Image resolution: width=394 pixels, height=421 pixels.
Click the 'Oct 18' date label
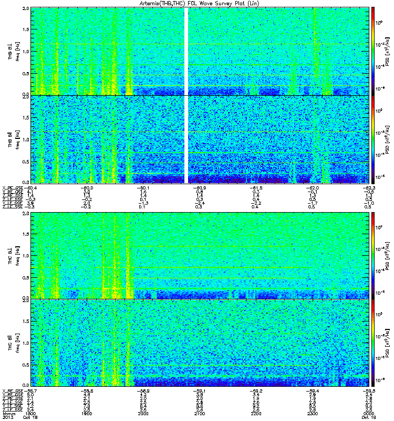(x=30, y=417)
